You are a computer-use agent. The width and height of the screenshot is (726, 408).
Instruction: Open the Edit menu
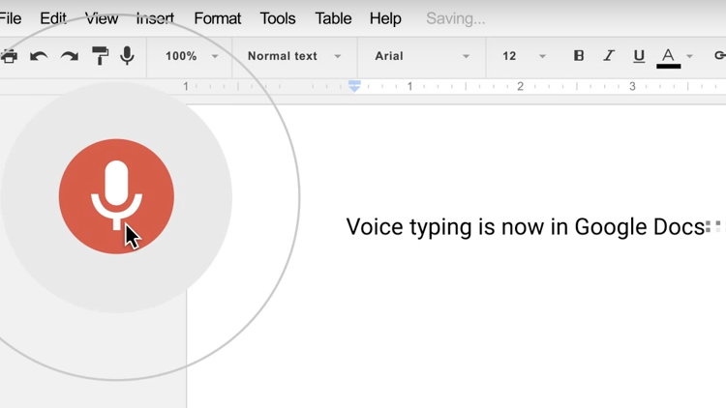[53, 18]
